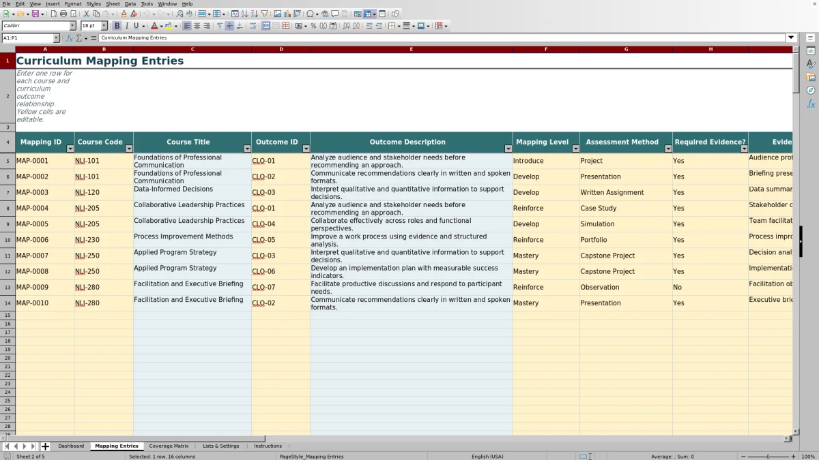Open the sidebar Gallery panel icon

(x=811, y=77)
